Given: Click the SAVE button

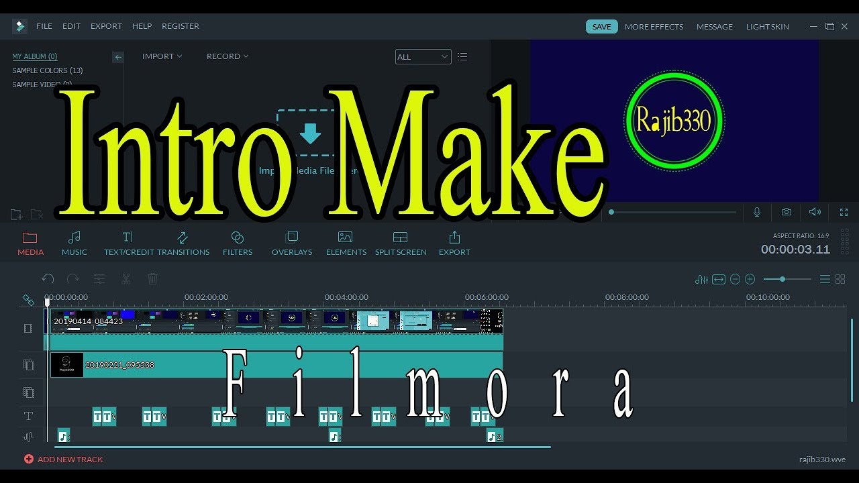Looking at the screenshot, I should click(602, 27).
